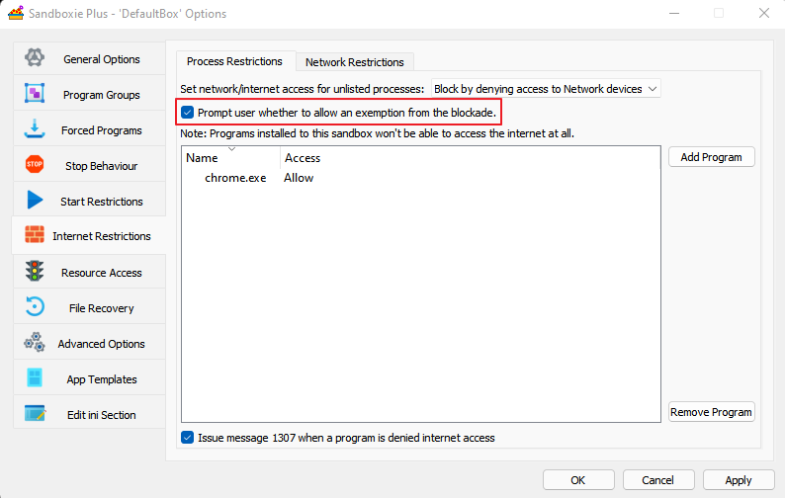Select the Advanced Options gears icon

(35, 343)
